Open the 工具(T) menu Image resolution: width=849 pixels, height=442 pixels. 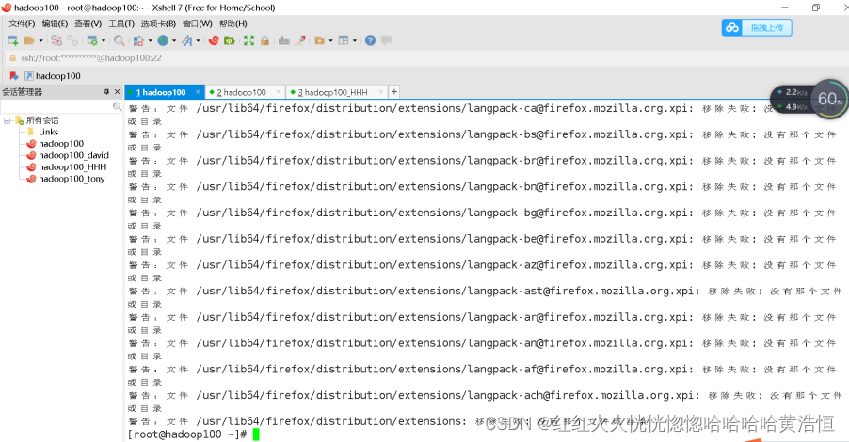[x=121, y=24]
